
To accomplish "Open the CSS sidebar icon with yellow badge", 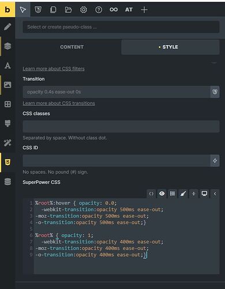I will point(7,162).
